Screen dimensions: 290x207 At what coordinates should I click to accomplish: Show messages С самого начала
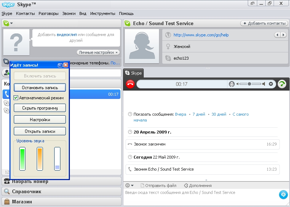[241, 114]
